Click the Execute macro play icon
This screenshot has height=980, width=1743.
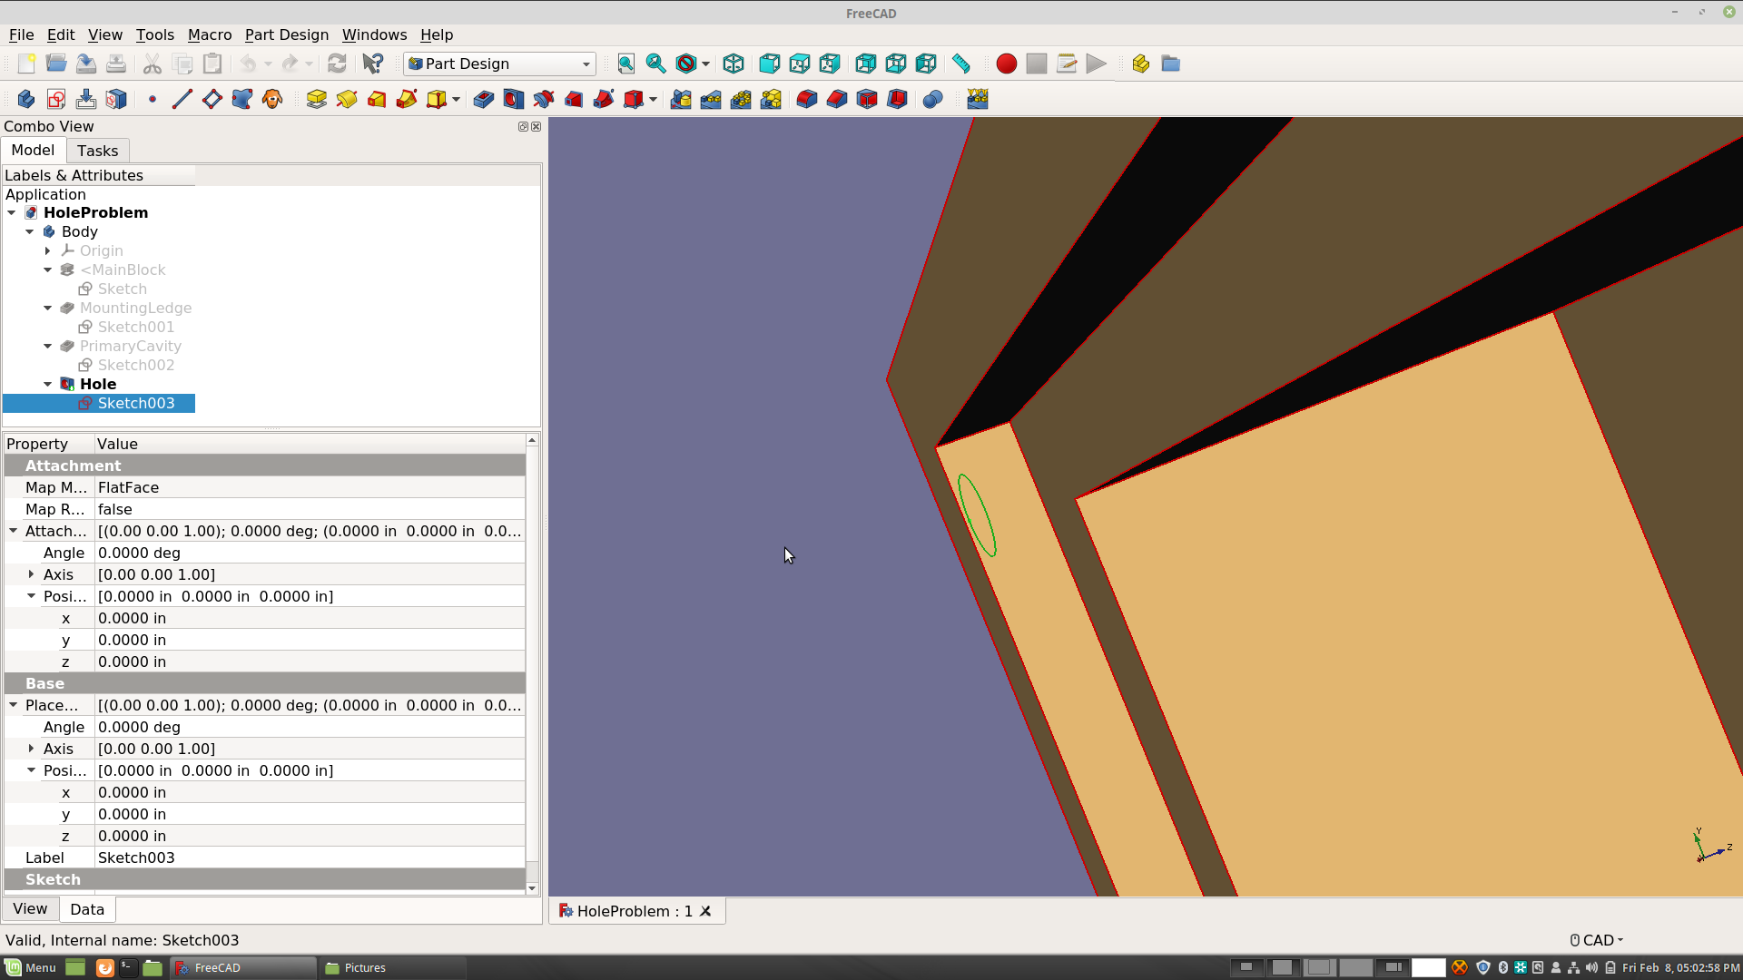pyautogui.click(x=1097, y=64)
